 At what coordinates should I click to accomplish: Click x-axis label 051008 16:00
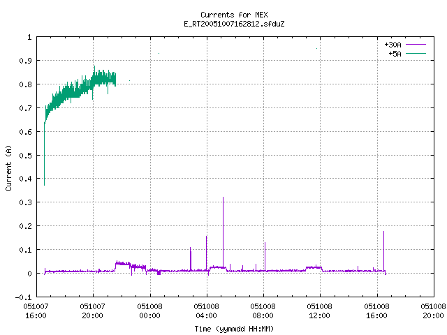pyautogui.click(x=376, y=311)
